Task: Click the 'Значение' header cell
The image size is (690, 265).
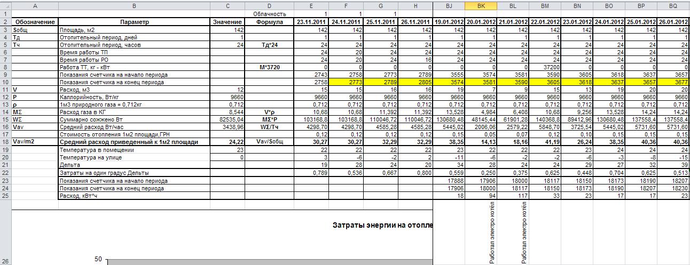Action: (x=228, y=22)
